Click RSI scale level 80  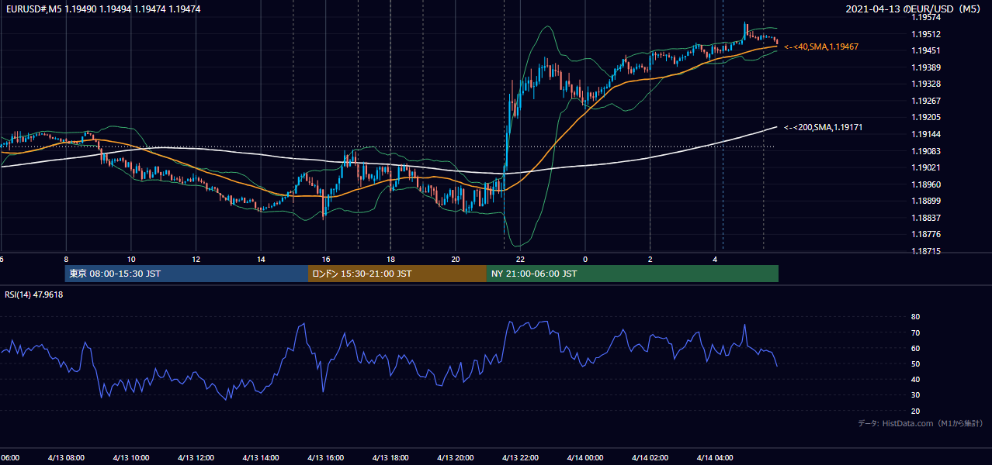915,317
